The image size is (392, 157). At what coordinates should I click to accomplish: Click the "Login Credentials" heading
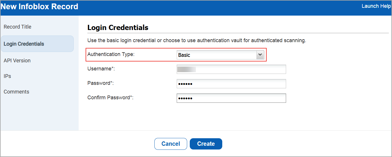coord(118,28)
